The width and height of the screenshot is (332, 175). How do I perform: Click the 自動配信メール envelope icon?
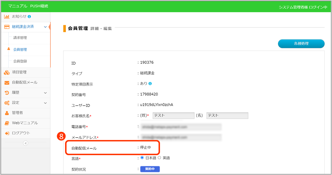[7, 83]
